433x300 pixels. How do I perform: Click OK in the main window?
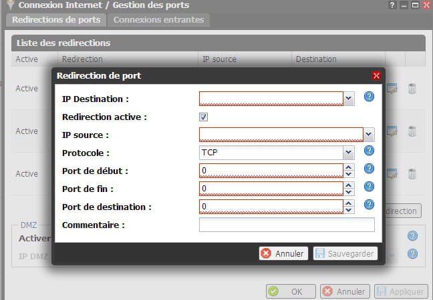tap(291, 291)
